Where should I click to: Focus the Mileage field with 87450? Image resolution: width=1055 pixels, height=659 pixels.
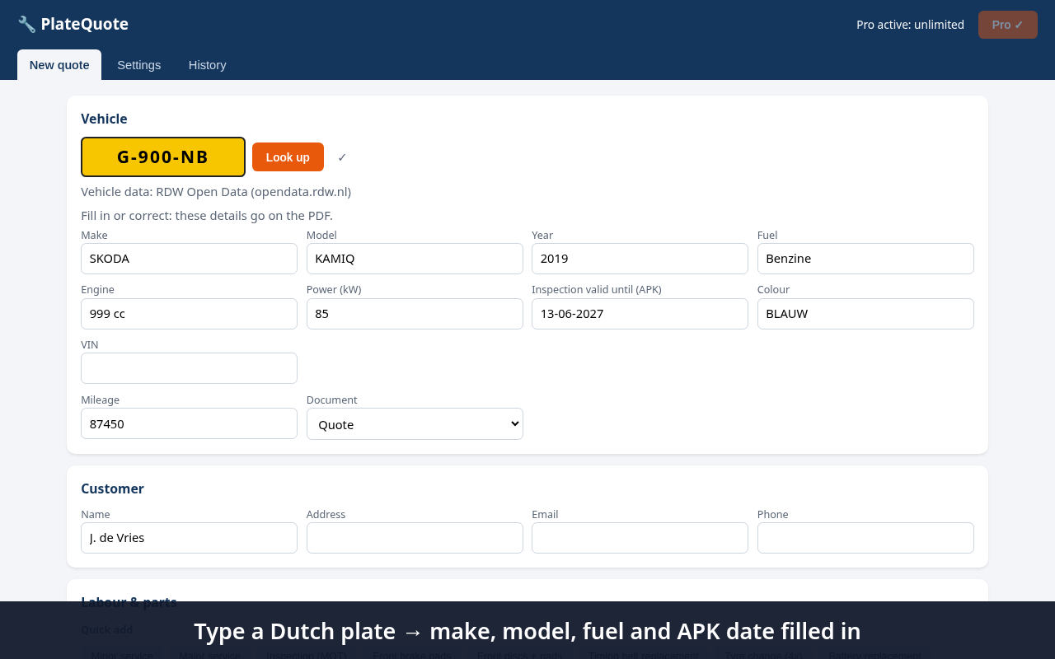[189, 423]
